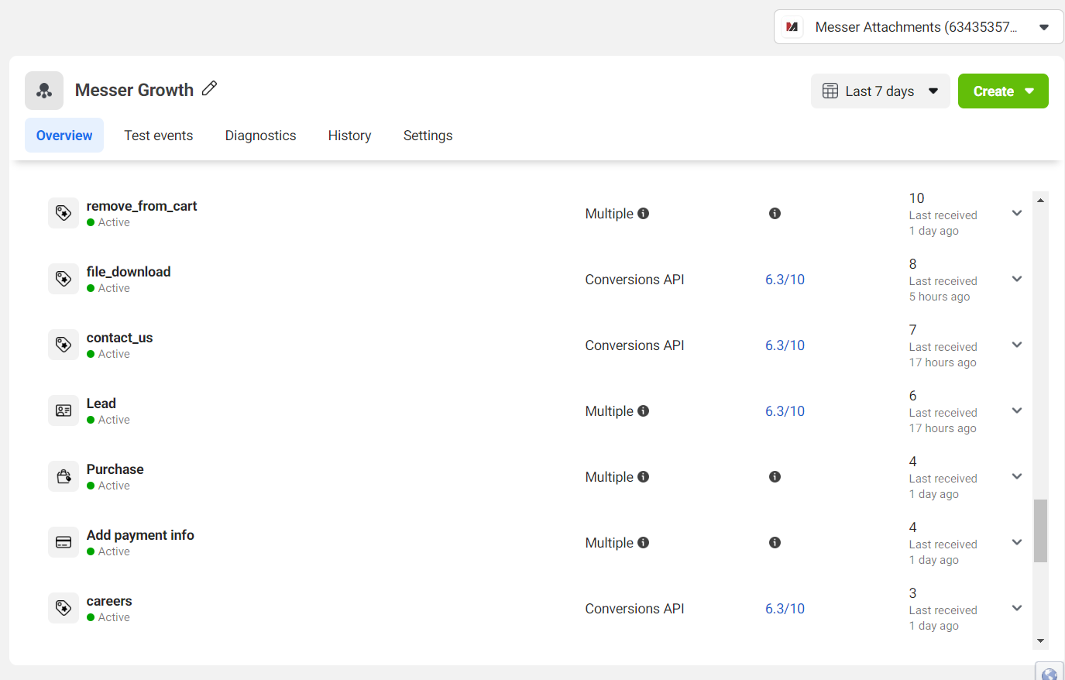Click the file_download event tag icon
Screen dimensions: 1065x680
pos(64,279)
